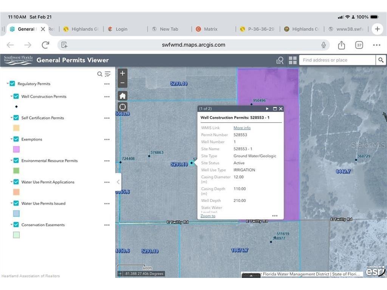Uncheck Self Certification Permits layer
387x290 pixels.
[x=16, y=118]
